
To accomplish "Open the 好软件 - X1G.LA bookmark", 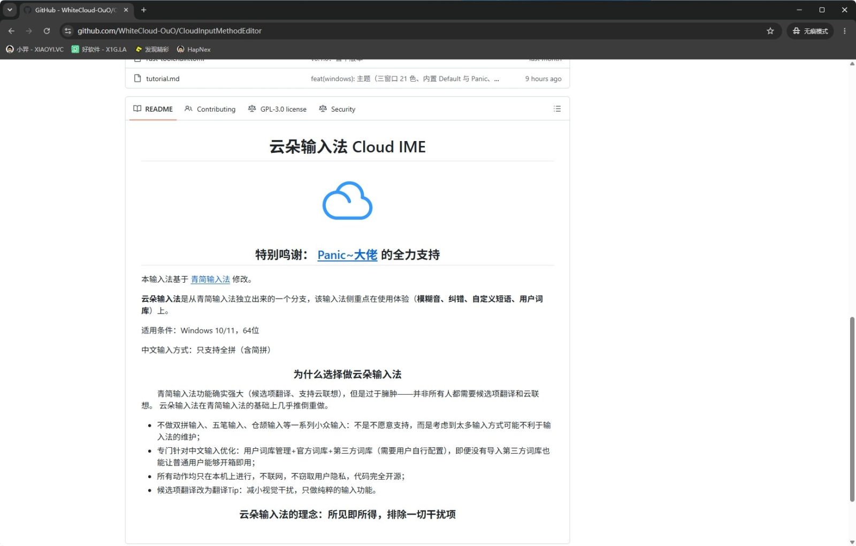I will [100, 49].
